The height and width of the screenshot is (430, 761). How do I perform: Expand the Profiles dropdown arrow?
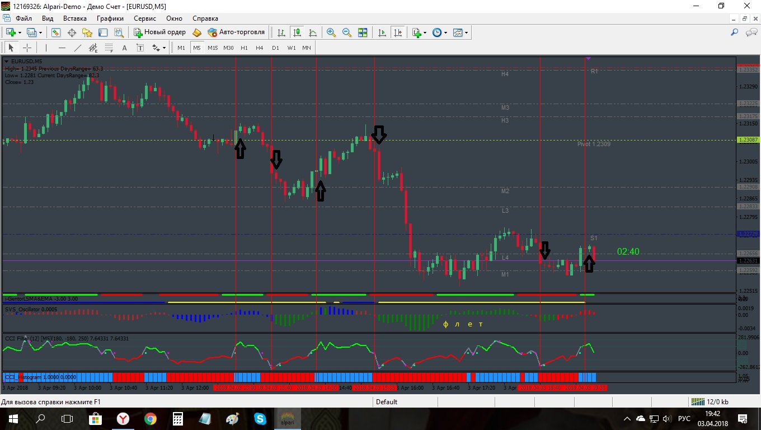(x=40, y=32)
